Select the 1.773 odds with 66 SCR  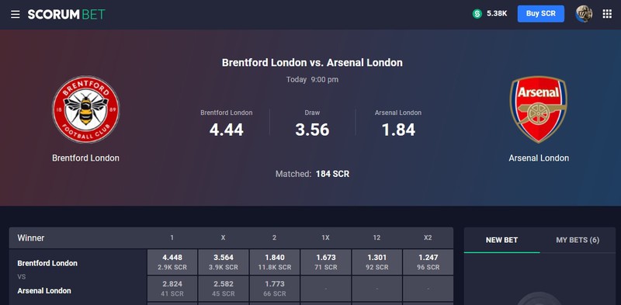275,289
